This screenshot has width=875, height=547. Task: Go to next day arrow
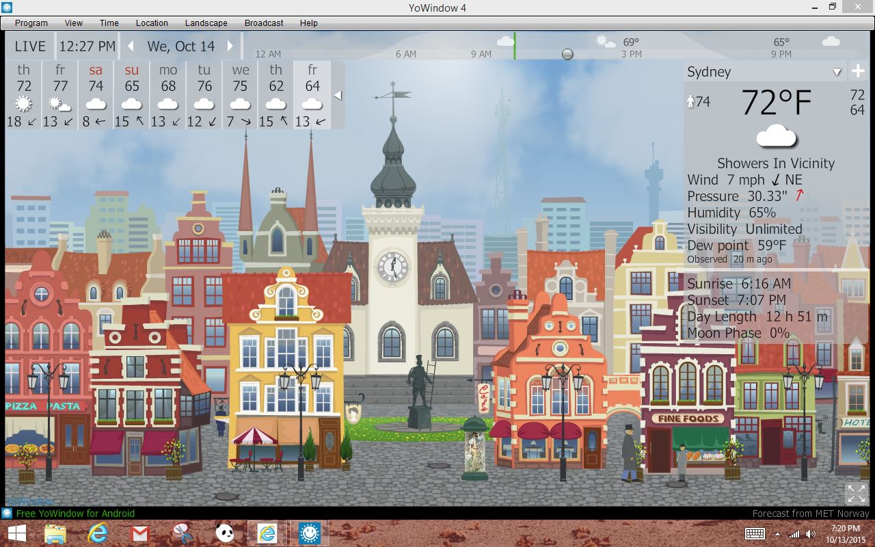pos(230,46)
